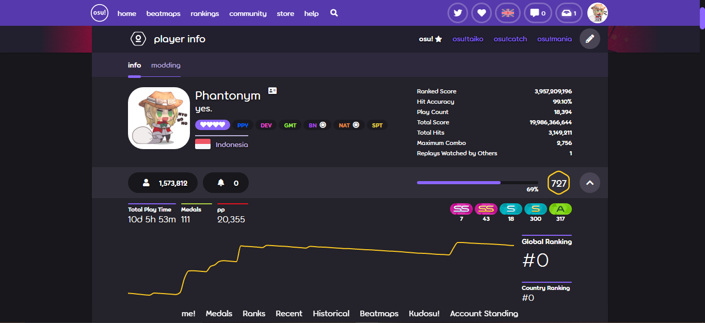705x323 pixels.
Task: Click the pencil edit profile button
Action: (590, 39)
